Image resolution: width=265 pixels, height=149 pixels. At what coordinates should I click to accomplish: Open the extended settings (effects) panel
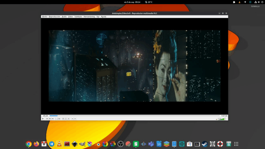(59, 119)
